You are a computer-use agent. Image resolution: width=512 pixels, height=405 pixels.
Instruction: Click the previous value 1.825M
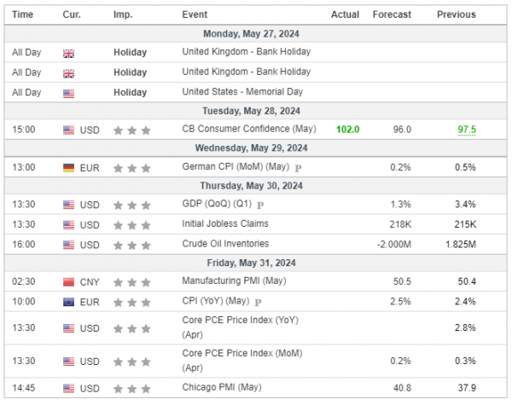461,245
